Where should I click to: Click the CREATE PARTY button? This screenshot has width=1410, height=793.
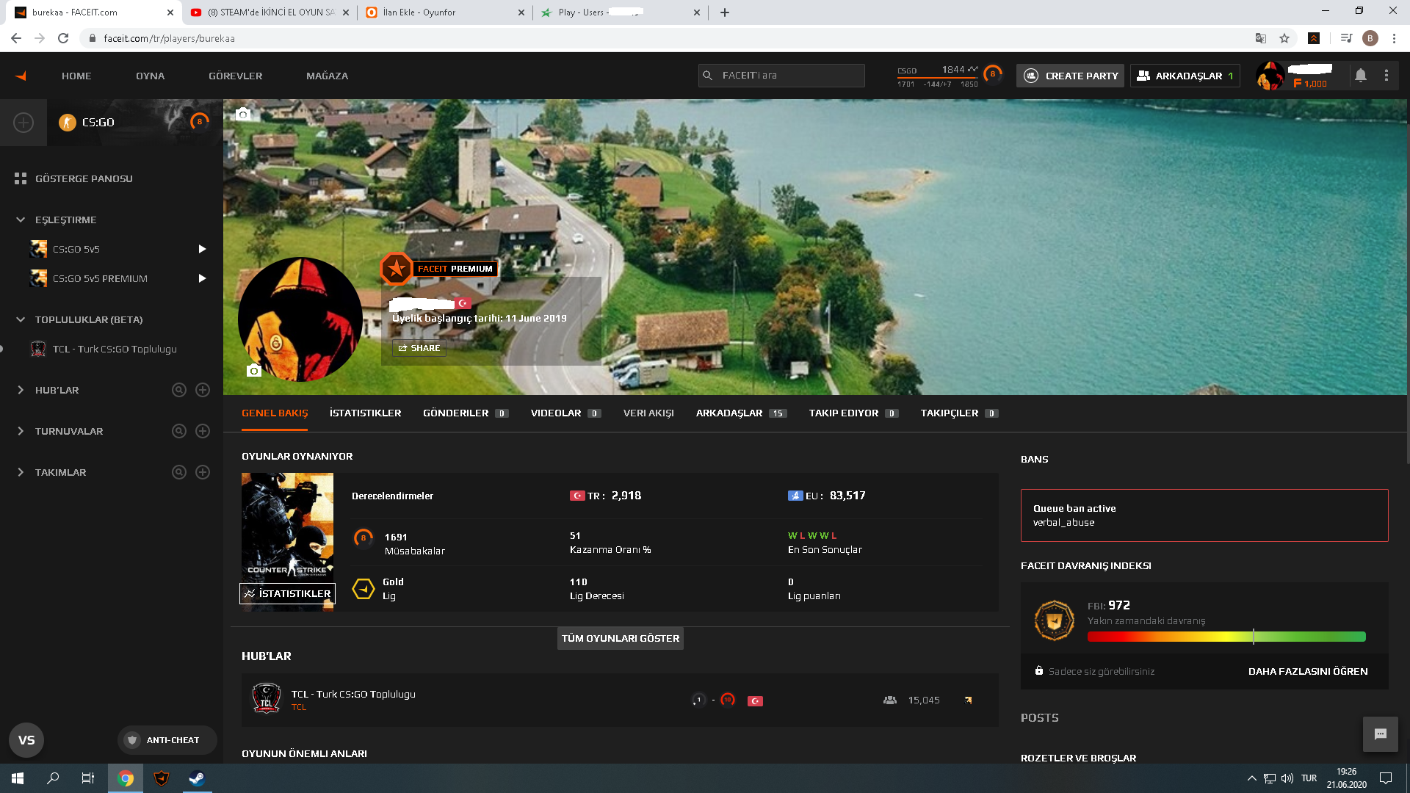[1070, 76]
